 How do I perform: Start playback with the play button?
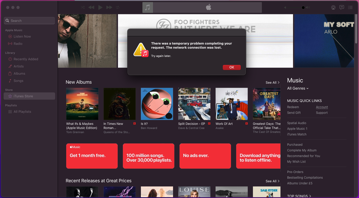pyautogui.click(x=100, y=7)
